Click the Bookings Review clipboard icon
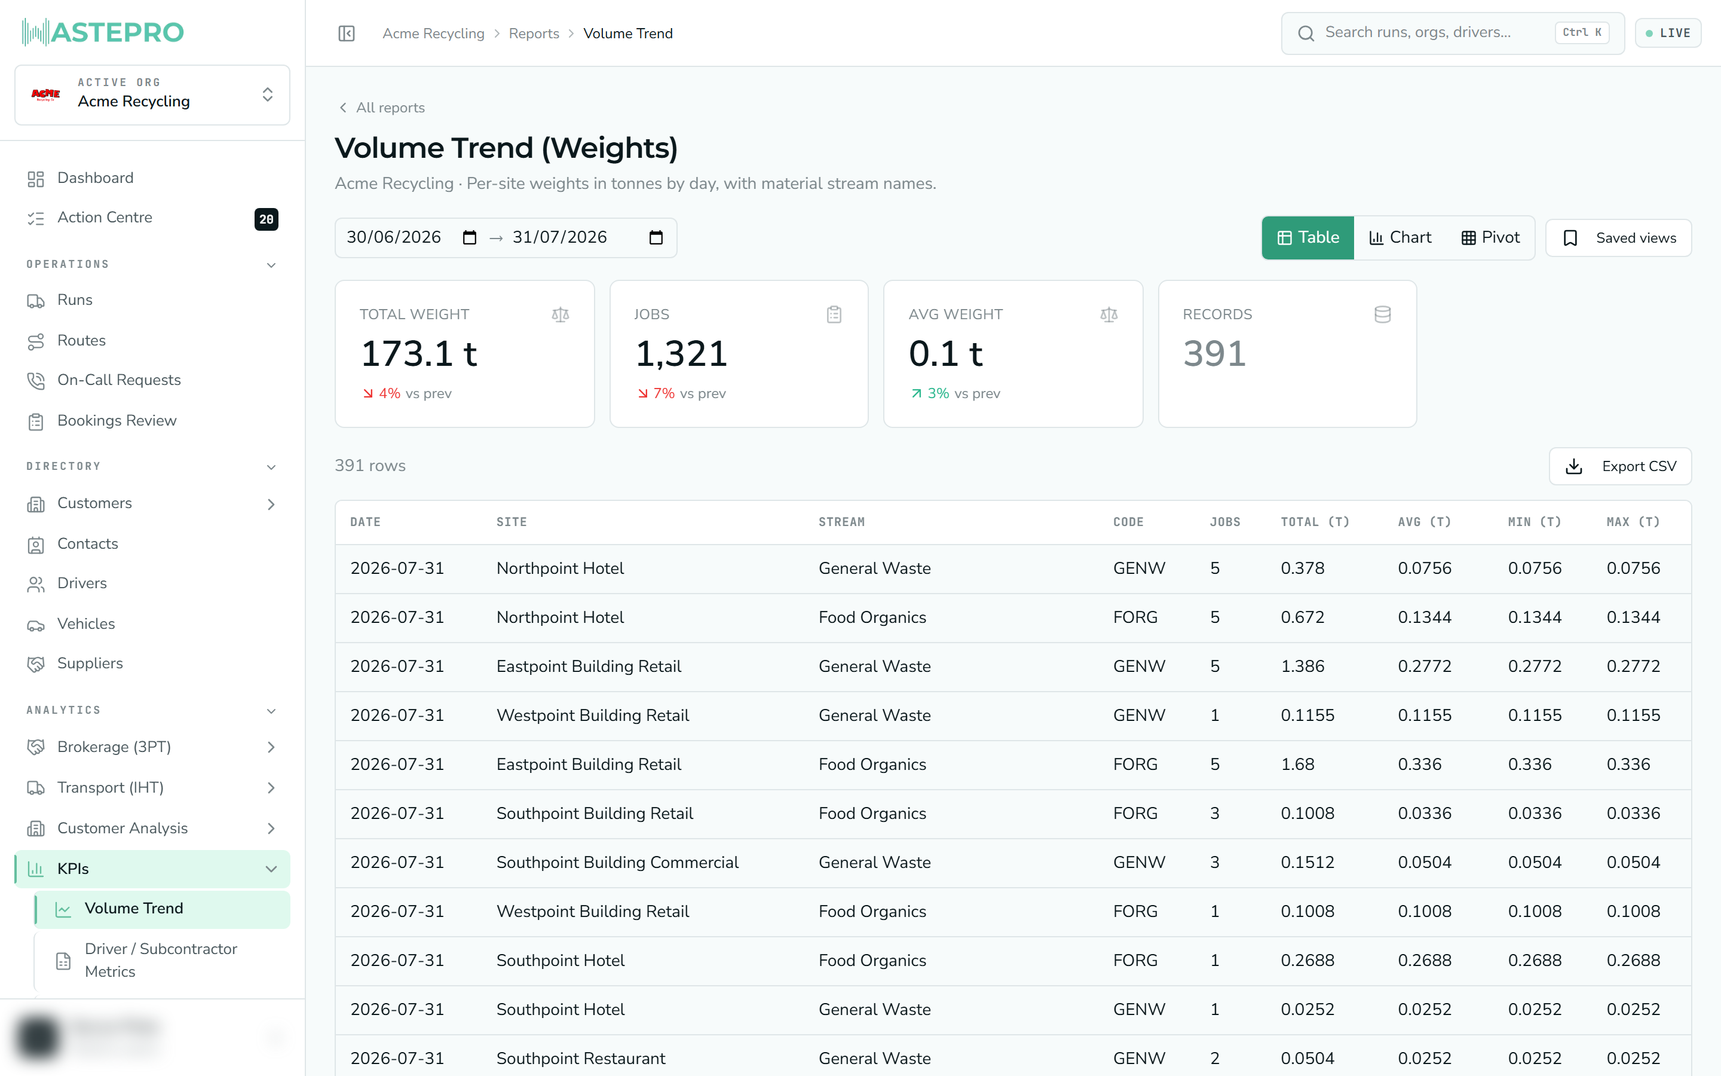This screenshot has width=1721, height=1076. [x=36, y=421]
